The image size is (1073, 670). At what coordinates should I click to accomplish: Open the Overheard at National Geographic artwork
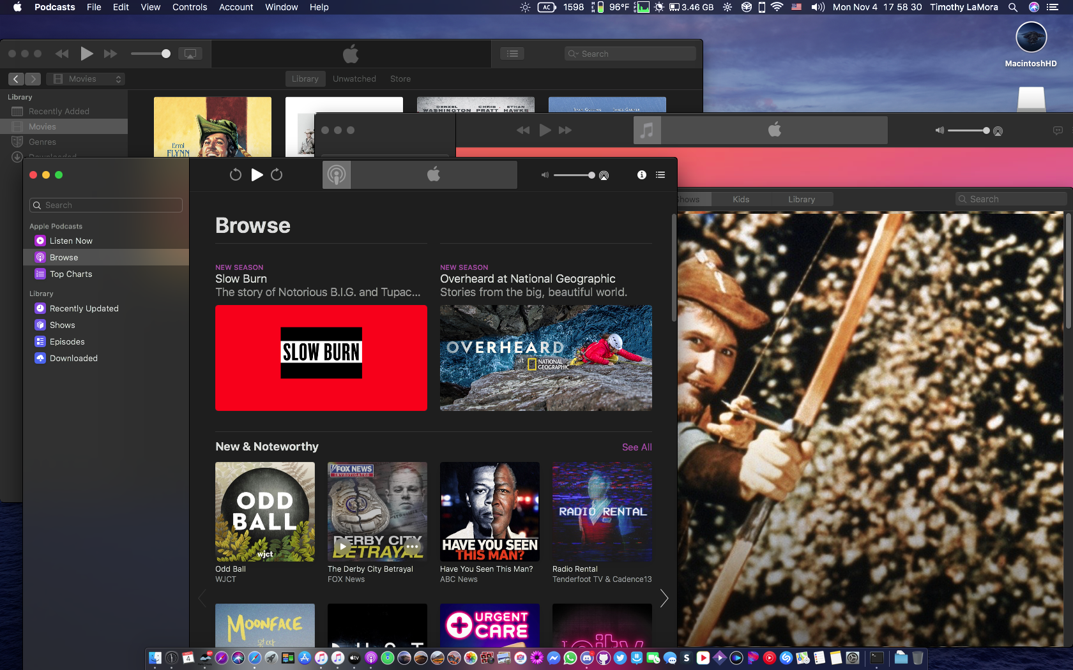tap(546, 358)
